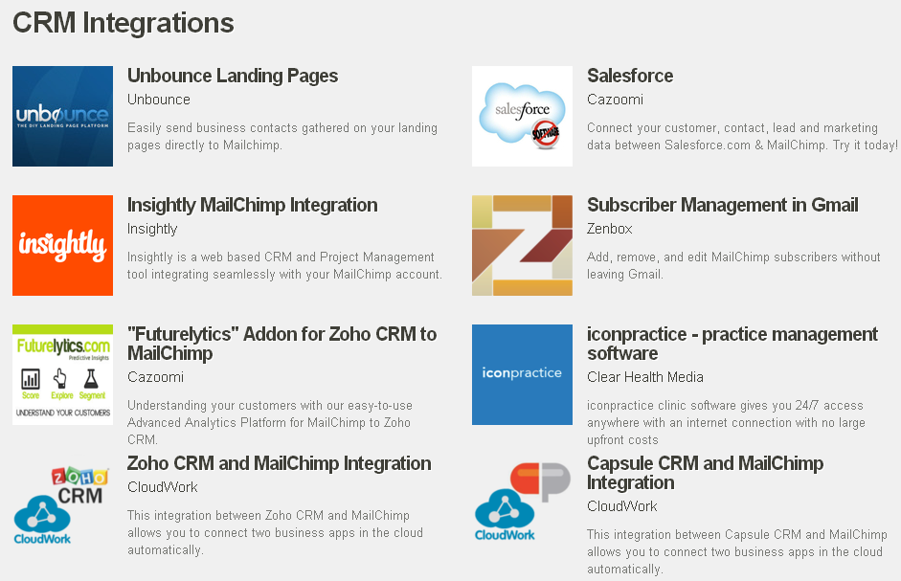
Task: Click the Zenbox Z logo
Action: coord(523,245)
